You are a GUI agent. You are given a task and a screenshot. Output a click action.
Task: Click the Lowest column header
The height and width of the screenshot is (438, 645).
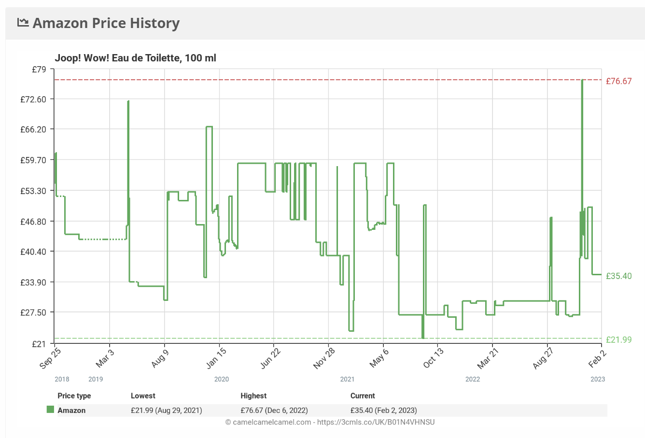coord(143,396)
